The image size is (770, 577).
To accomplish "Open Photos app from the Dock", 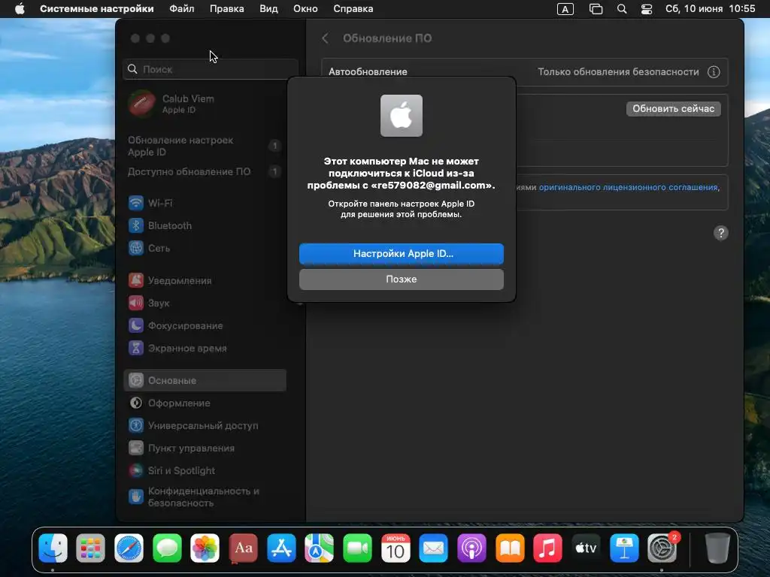I will point(205,548).
